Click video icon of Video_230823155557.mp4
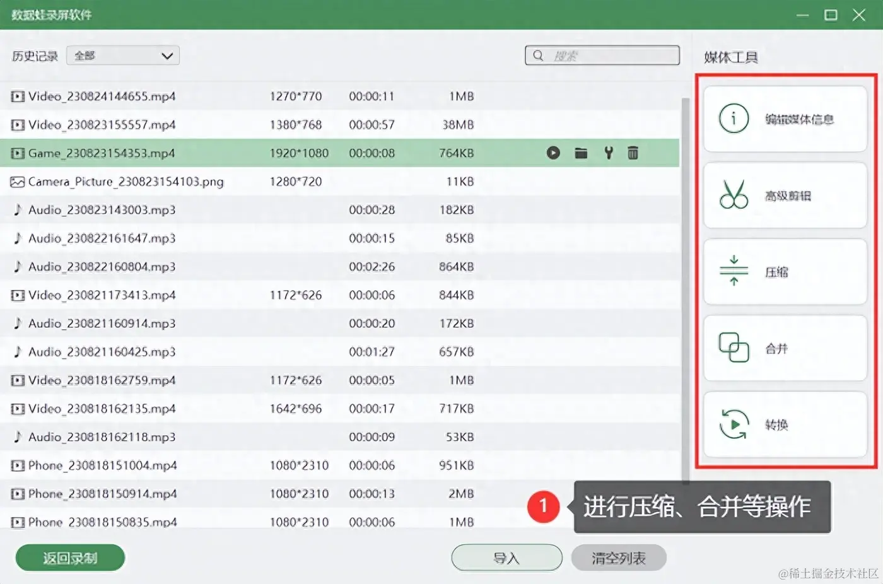Image resolution: width=883 pixels, height=584 pixels. click(x=18, y=125)
